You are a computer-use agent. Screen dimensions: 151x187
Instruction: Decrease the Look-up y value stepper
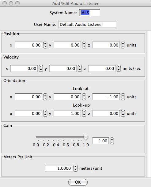click(84, 115)
